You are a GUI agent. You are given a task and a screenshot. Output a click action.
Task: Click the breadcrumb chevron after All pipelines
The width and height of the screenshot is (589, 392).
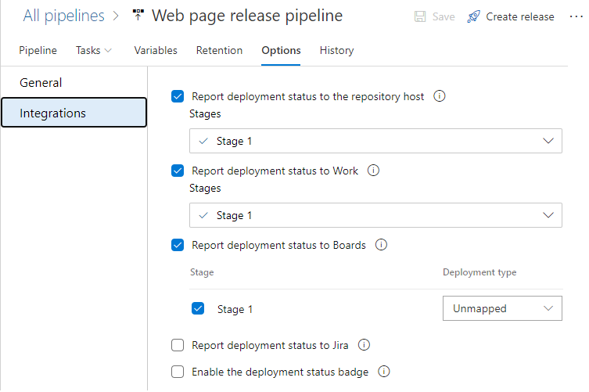coord(116,16)
